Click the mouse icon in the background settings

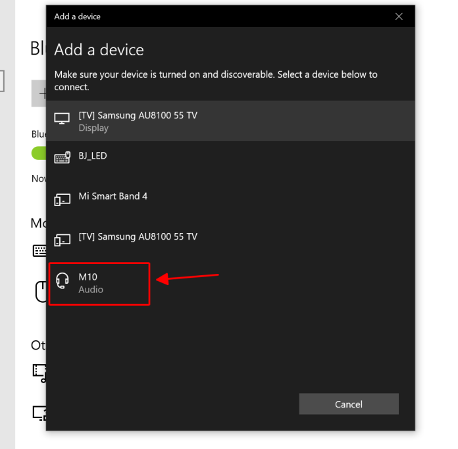[39, 291]
